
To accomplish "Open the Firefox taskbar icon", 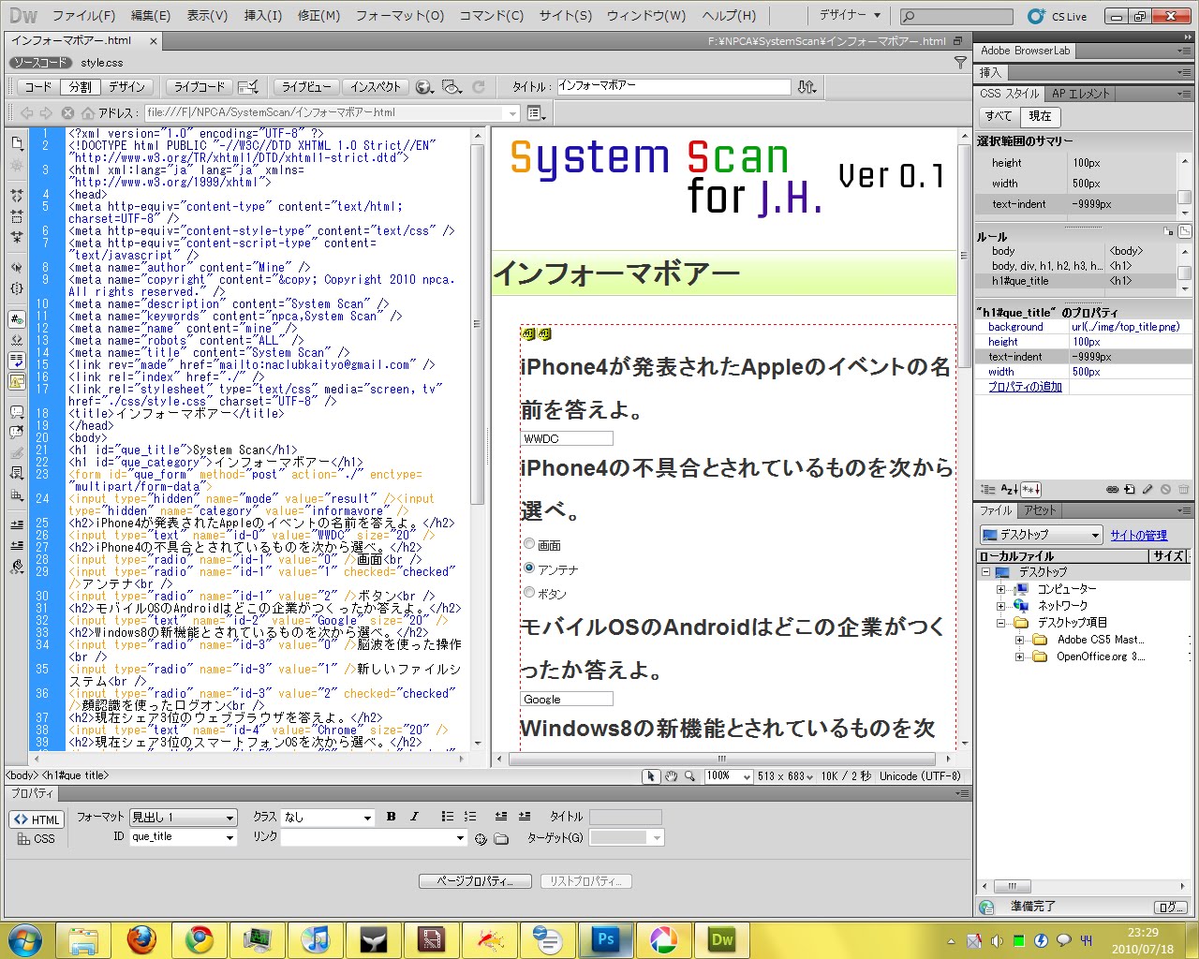I will (x=141, y=939).
